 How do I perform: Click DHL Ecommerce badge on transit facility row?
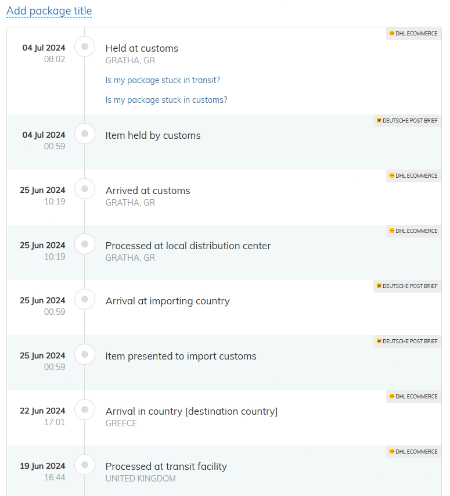413,452
